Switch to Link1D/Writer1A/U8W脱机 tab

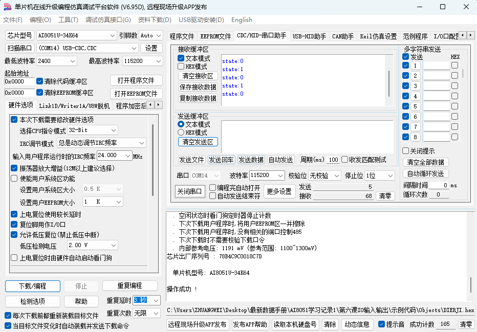point(74,106)
